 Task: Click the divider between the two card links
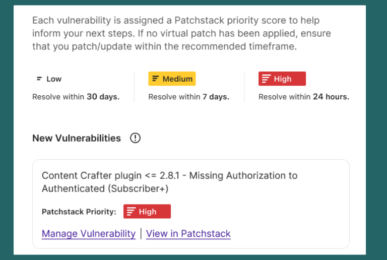[x=141, y=234]
